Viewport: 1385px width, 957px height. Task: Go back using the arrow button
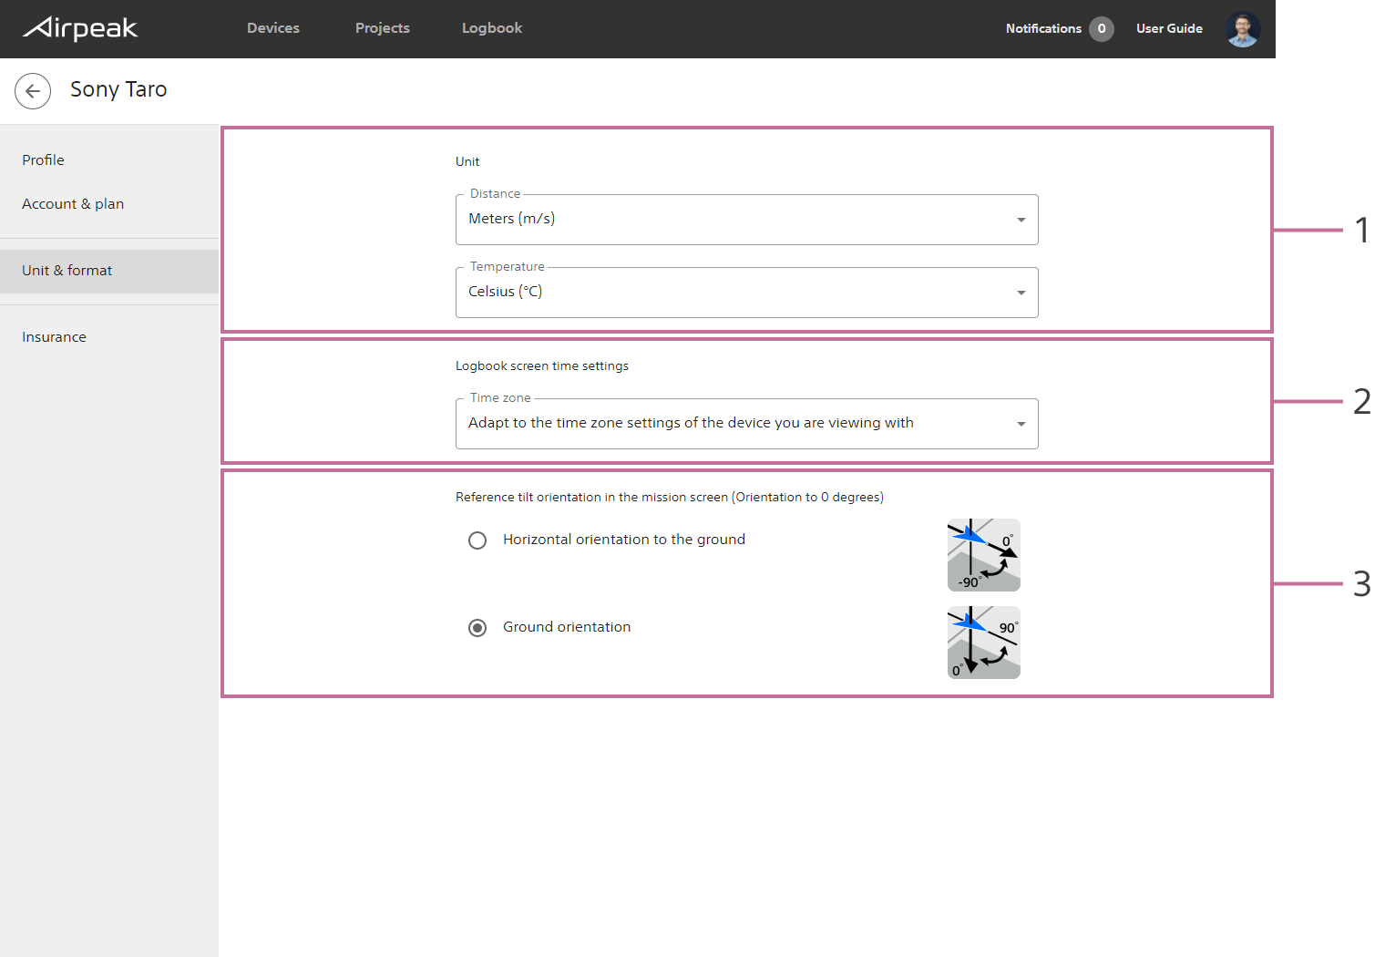click(33, 91)
